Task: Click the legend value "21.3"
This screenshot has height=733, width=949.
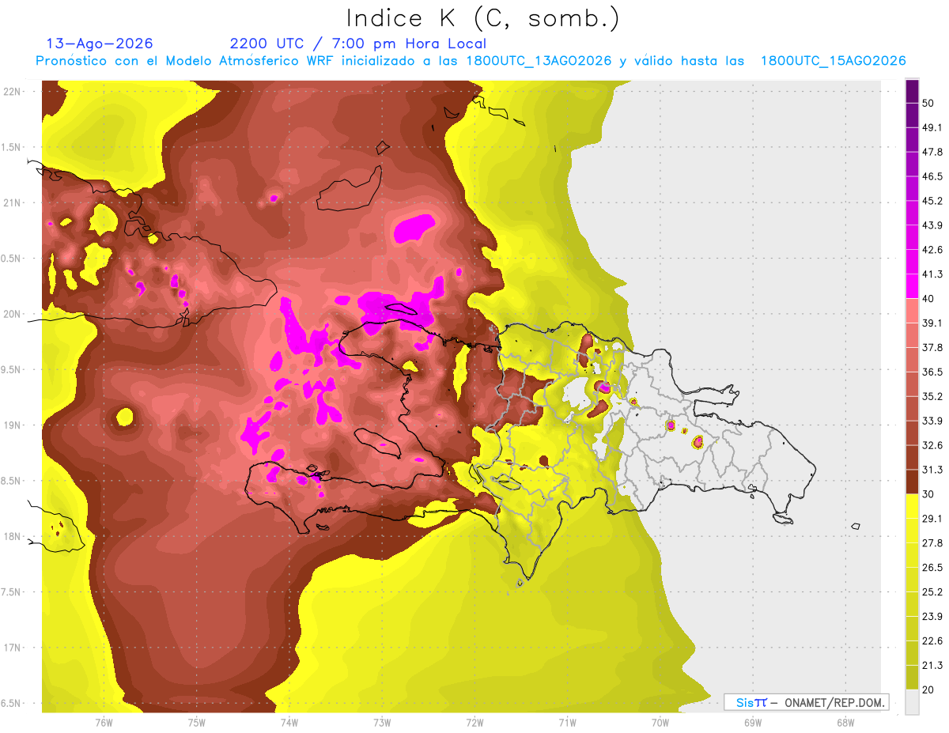Action: pos(932,666)
